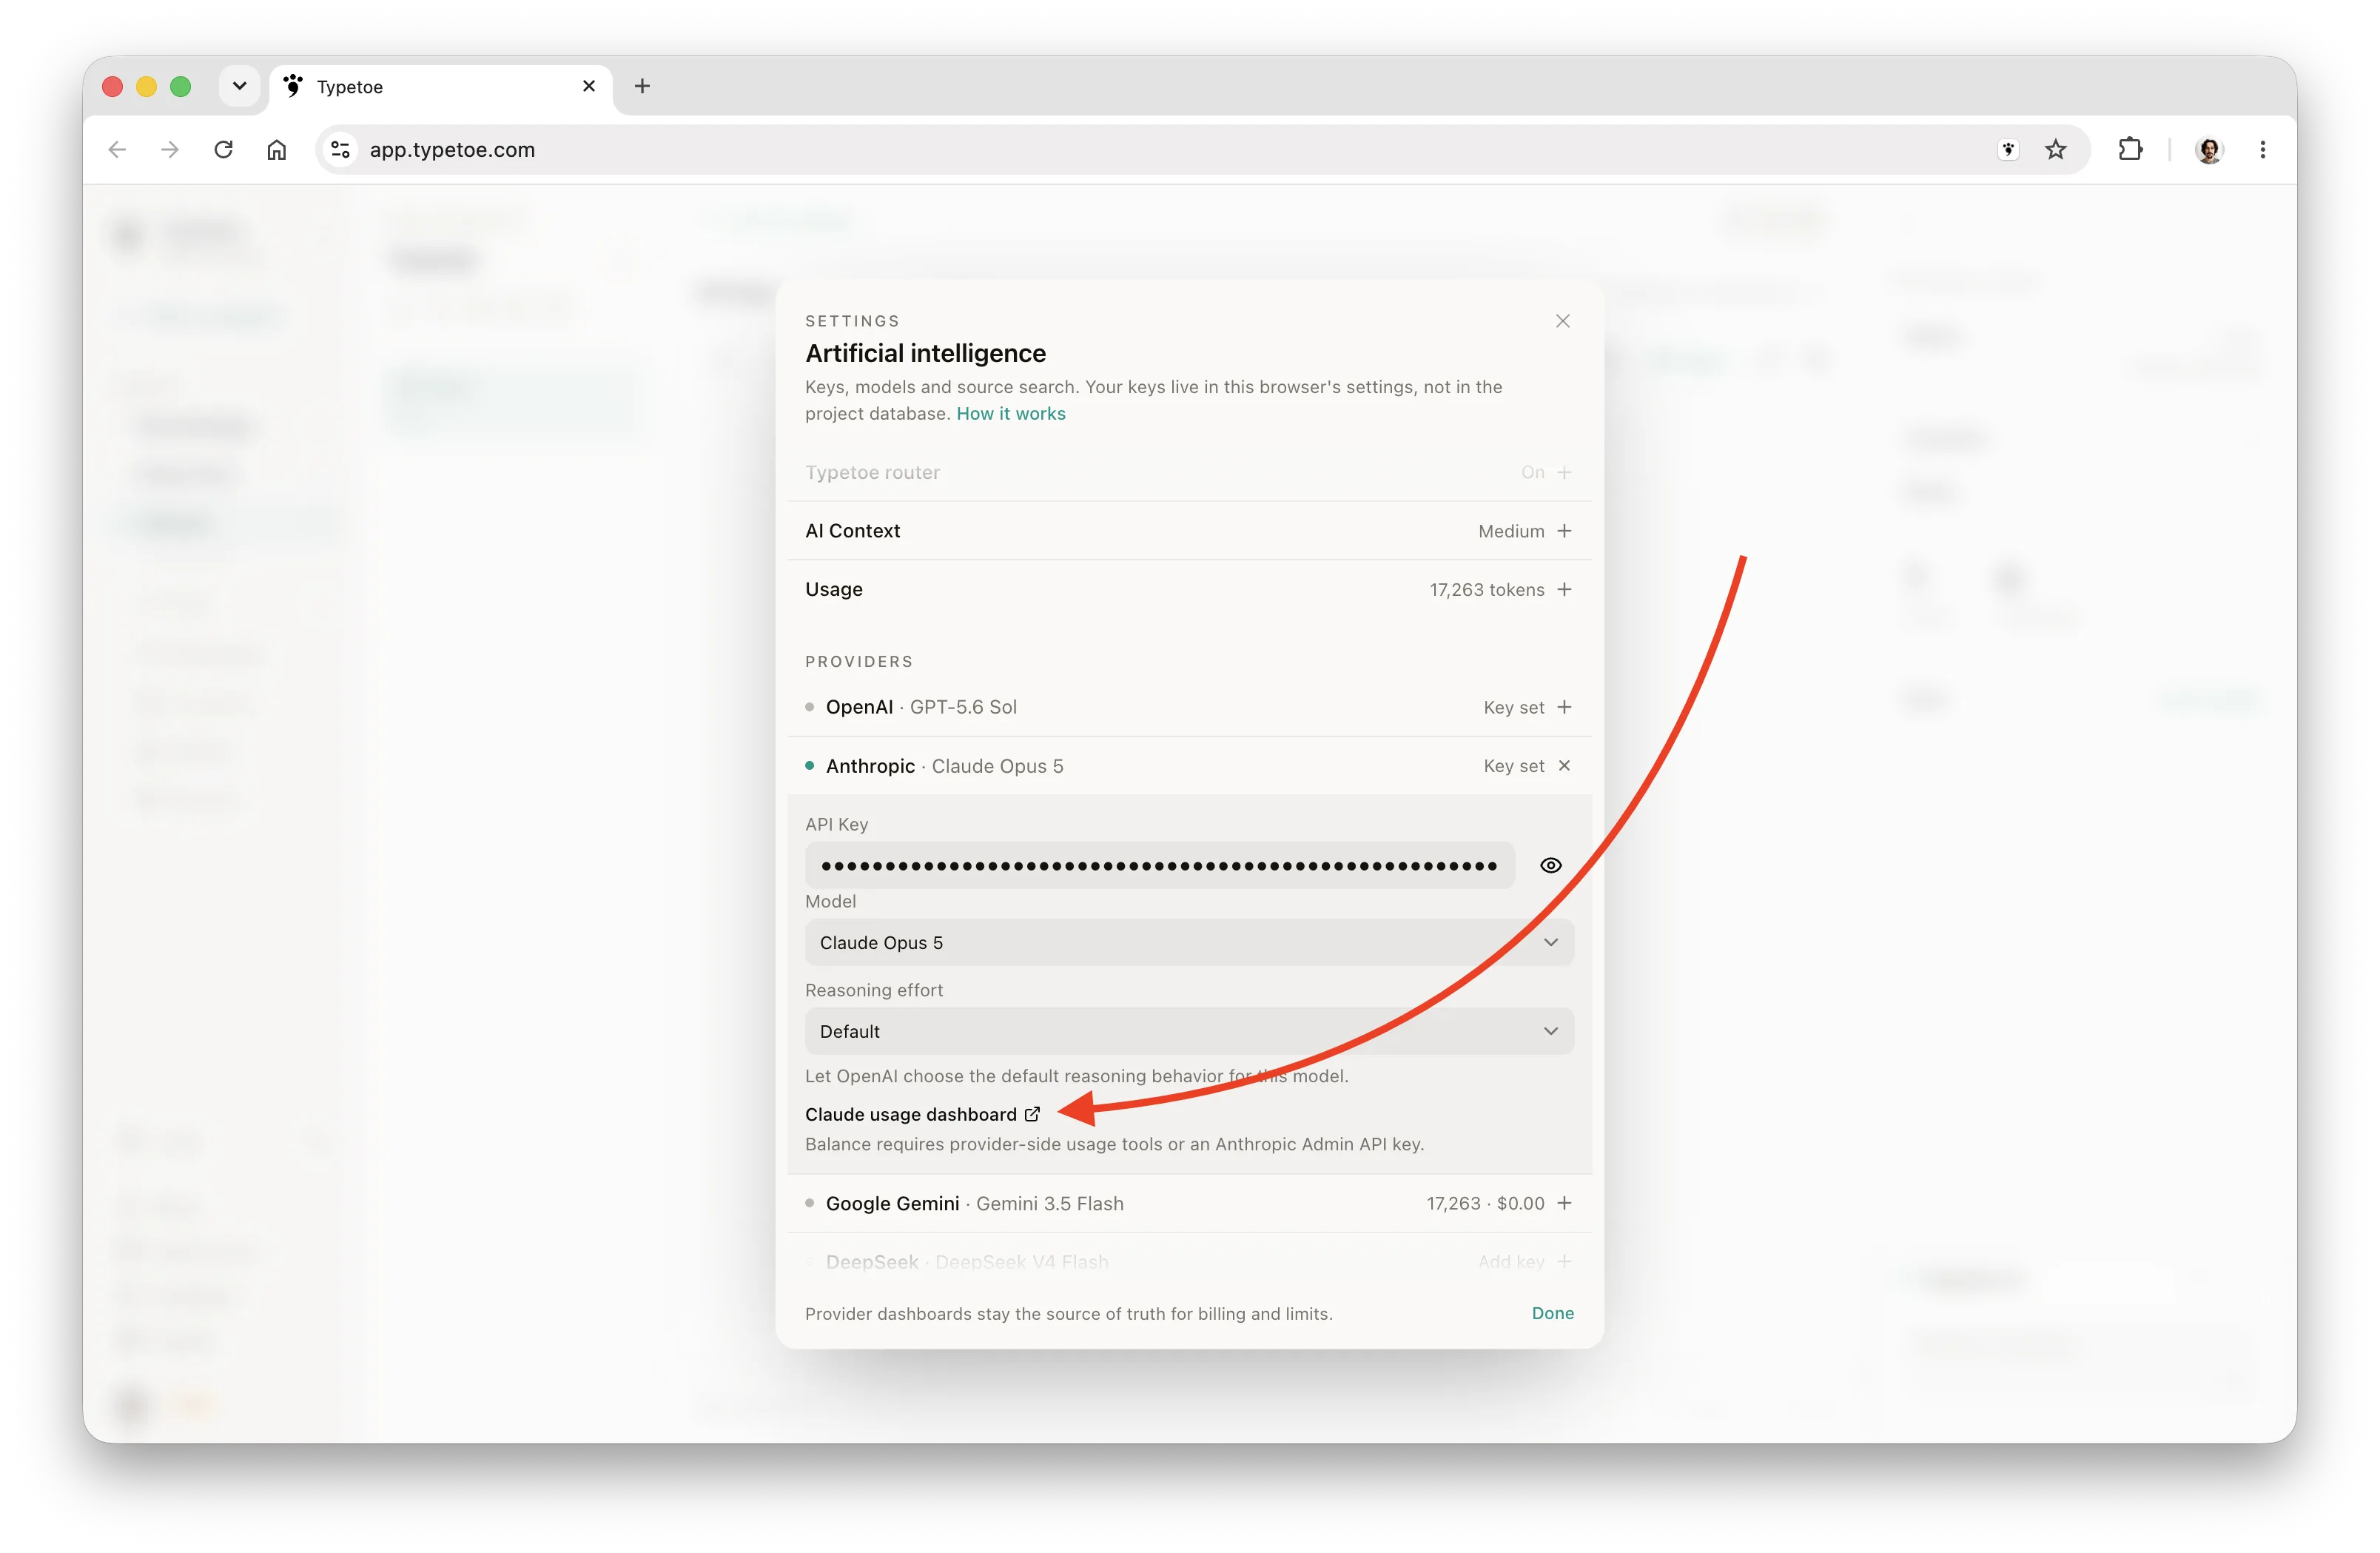
Task: Reveal the API key with eye icon
Action: coord(1550,866)
